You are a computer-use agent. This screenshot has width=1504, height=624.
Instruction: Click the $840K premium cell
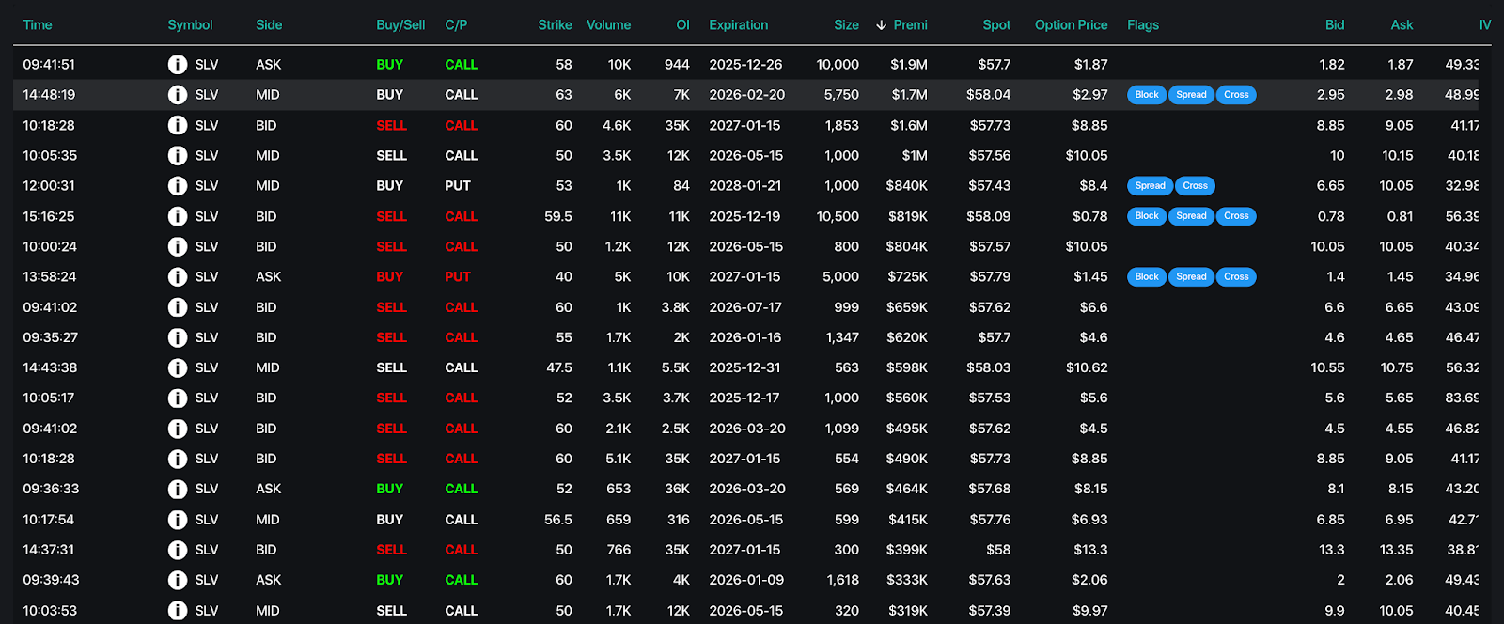pos(907,186)
